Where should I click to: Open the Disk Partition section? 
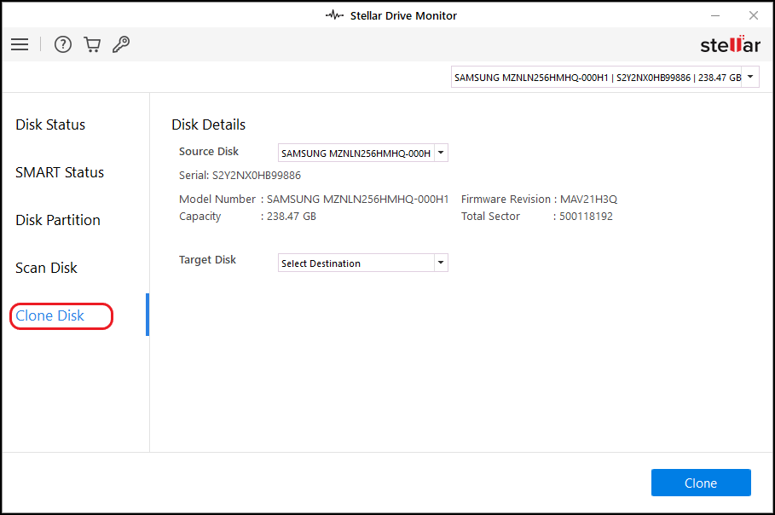click(58, 220)
